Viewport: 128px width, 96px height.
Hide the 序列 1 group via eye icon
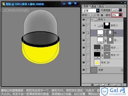tap(84, 20)
